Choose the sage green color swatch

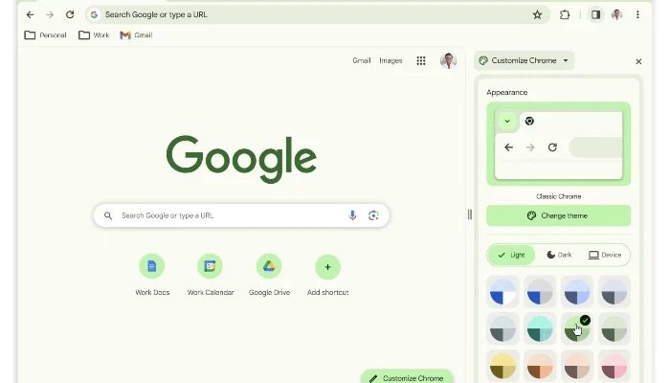614,329
